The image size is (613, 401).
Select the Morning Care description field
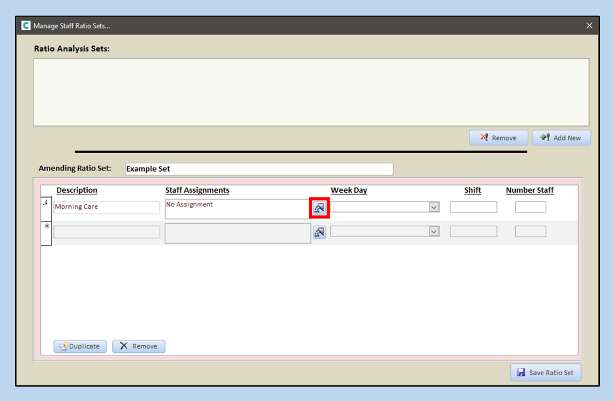(x=107, y=207)
